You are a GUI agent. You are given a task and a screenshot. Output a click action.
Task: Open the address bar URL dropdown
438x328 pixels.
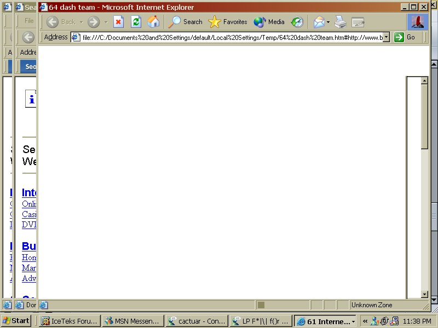(x=386, y=37)
